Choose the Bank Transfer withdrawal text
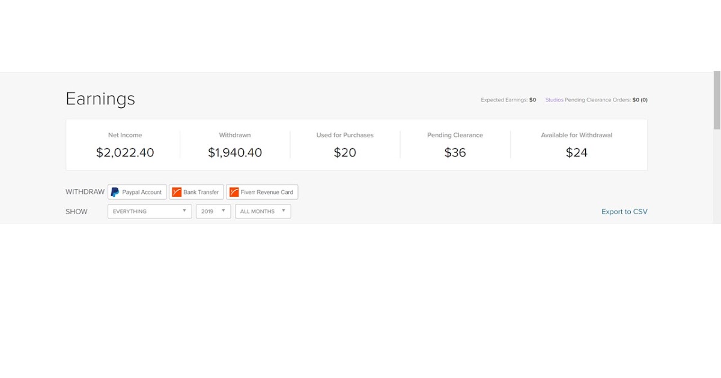 201,192
